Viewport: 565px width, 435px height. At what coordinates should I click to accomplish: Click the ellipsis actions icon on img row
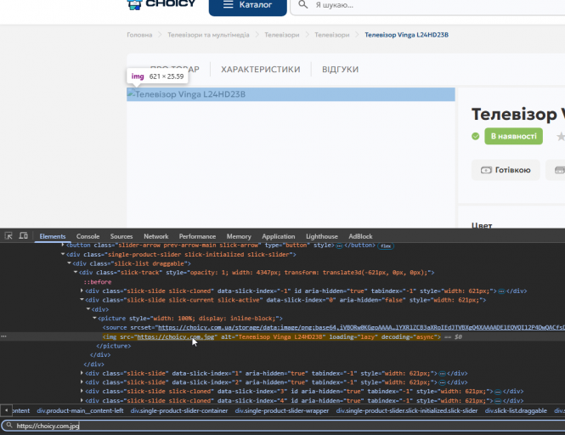pos(3,336)
